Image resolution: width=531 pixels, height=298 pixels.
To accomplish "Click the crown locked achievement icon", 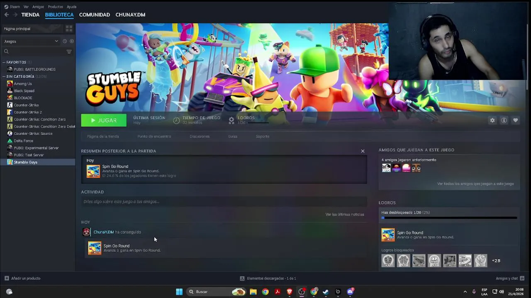I will [388, 260].
